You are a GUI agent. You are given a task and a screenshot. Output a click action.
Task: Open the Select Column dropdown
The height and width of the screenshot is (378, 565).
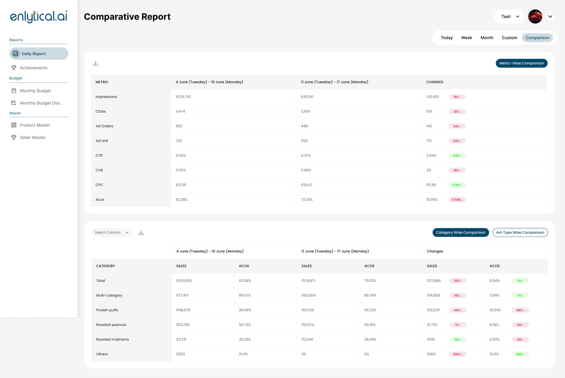[112, 233]
